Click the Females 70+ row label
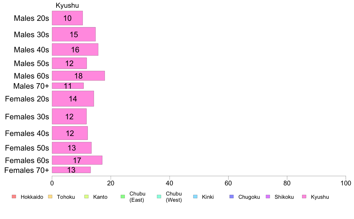This screenshot has height=219, width=354. click(x=27, y=170)
